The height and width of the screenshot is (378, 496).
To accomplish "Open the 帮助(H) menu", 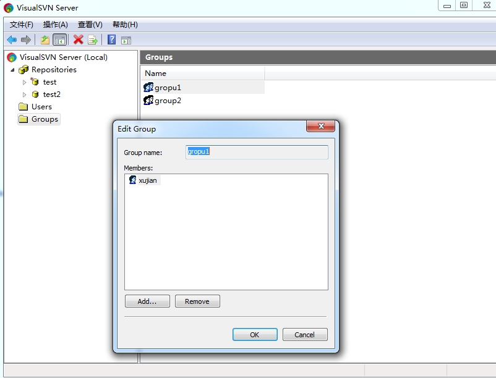I will [125, 25].
